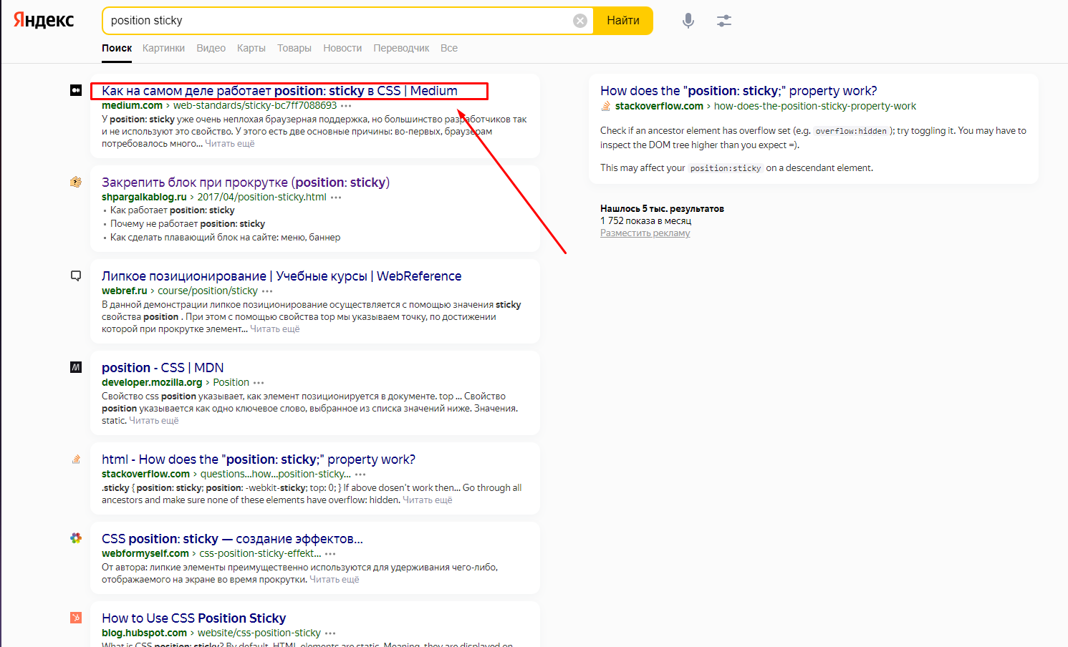The width and height of the screenshot is (1068, 647).
Task: Open more options dots for webformyself.com result
Action: [x=330, y=554]
